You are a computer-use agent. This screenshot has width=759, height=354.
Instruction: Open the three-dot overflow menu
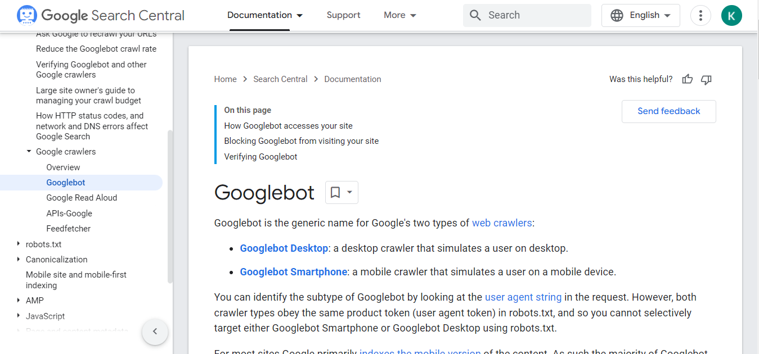coord(700,15)
